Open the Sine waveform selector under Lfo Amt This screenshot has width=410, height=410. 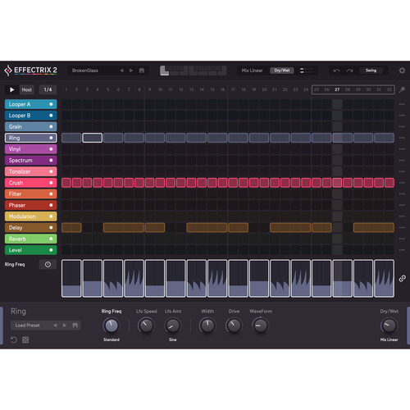click(x=172, y=339)
